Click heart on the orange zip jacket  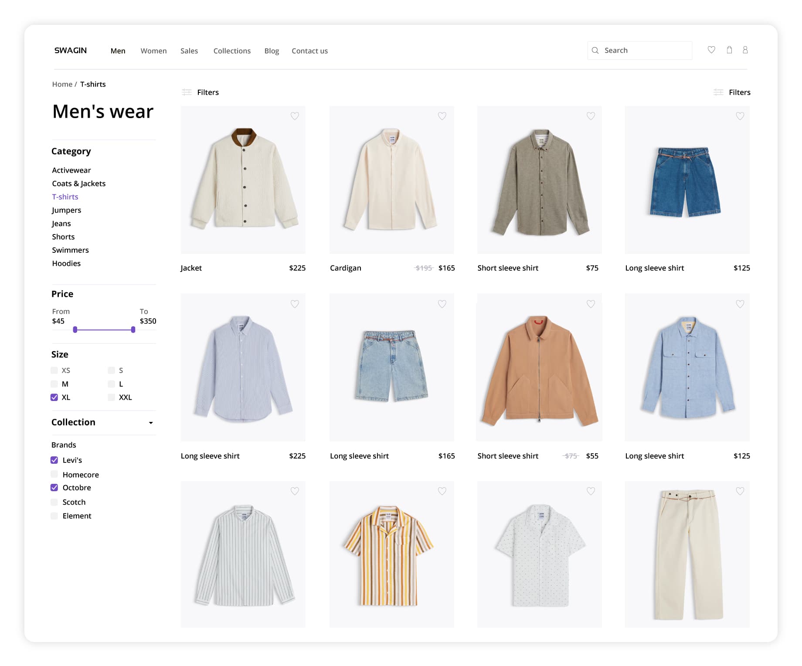pyautogui.click(x=591, y=304)
